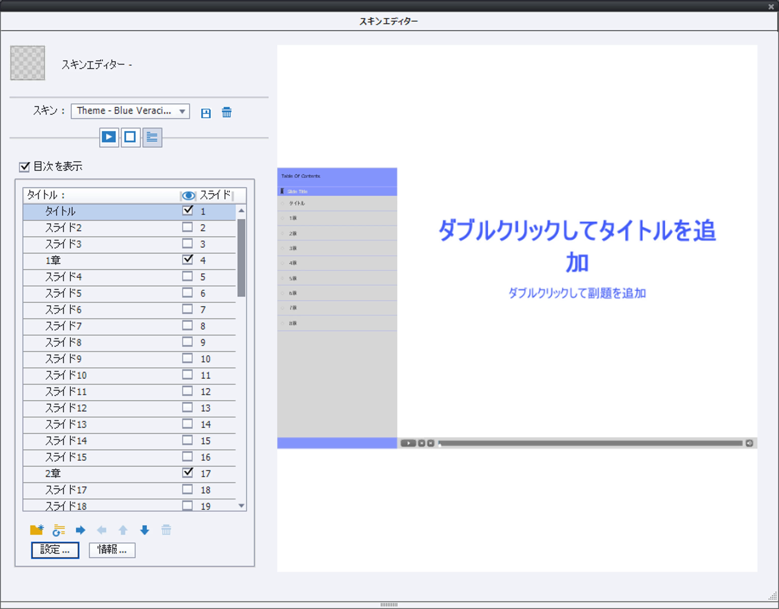Viewport: 779px width, 609px height.
Task: Click the preview playback progress bar
Action: tap(591, 443)
